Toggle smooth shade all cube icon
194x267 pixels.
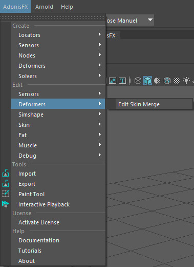(147, 81)
